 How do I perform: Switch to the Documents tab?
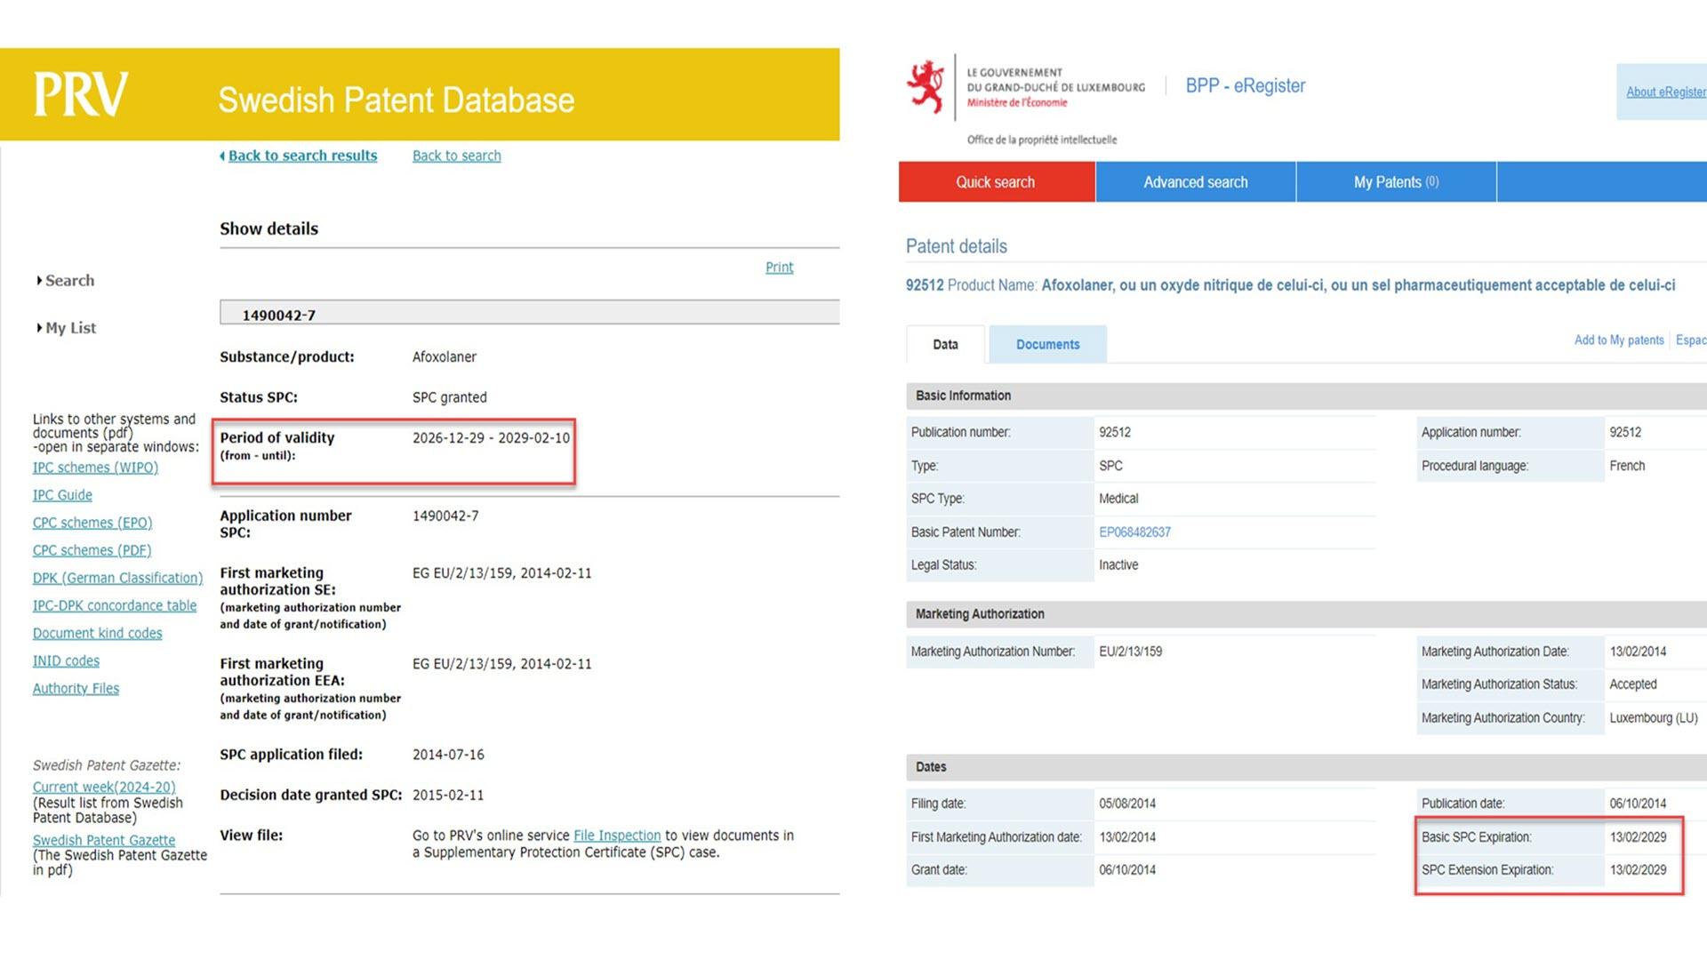coord(1047,344)
